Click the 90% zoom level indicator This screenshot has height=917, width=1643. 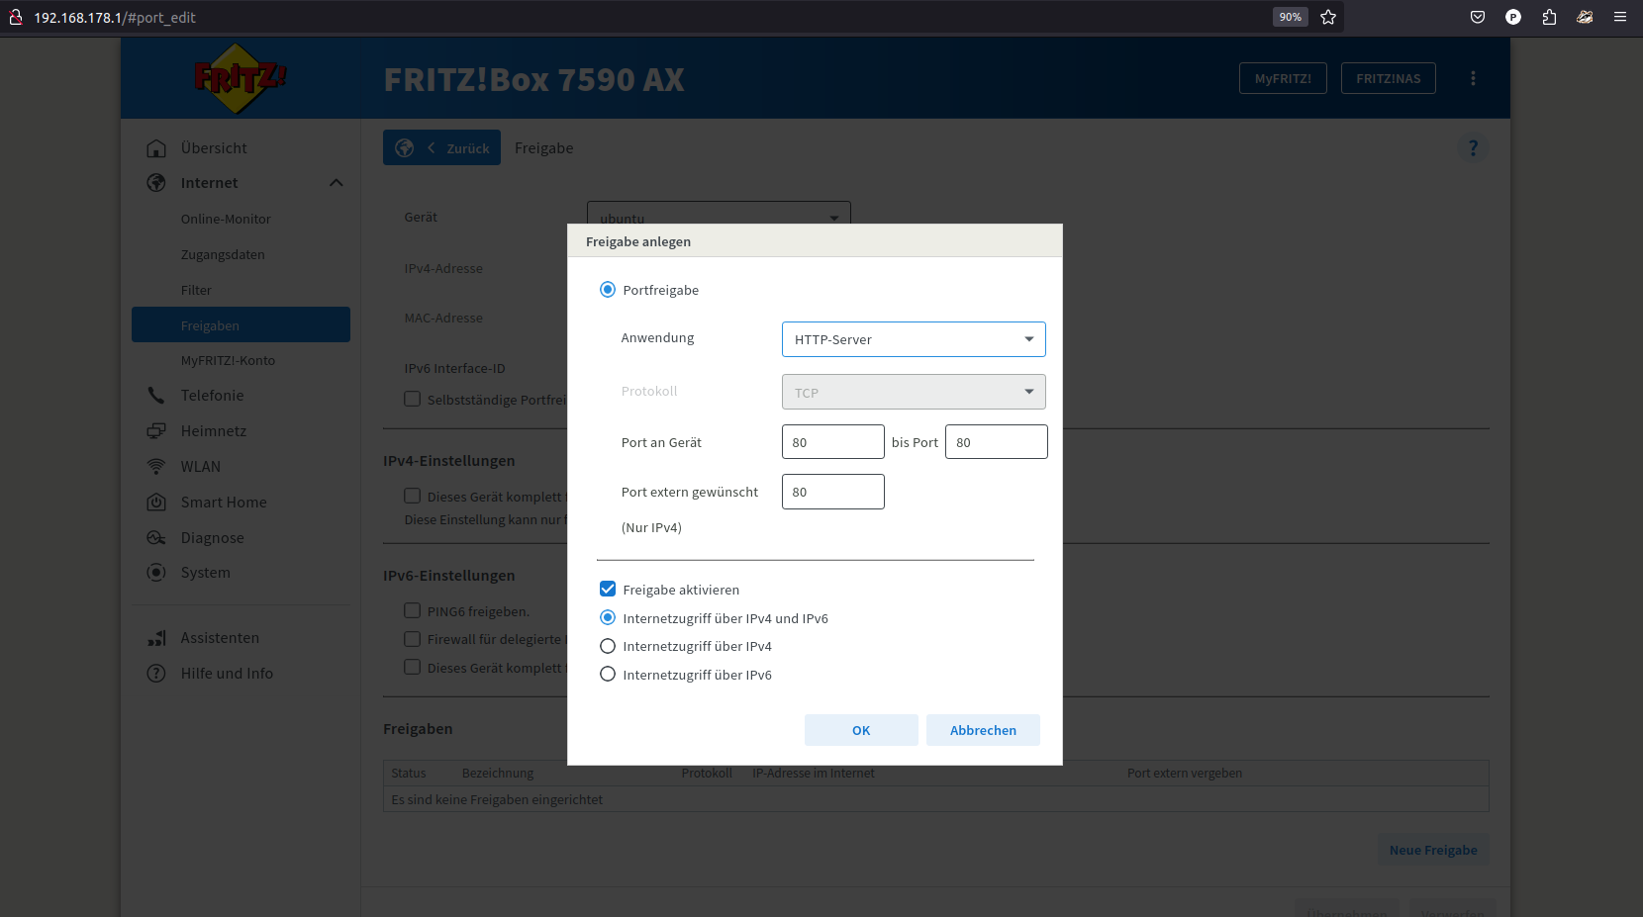(x=1290, y=17)
